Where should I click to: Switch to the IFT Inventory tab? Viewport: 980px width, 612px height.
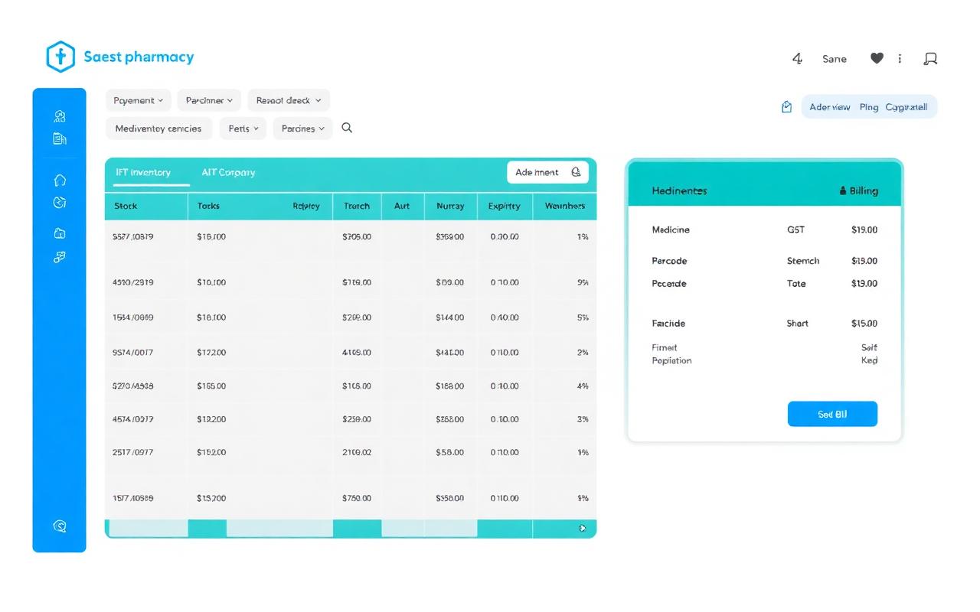tap(143, 172)
